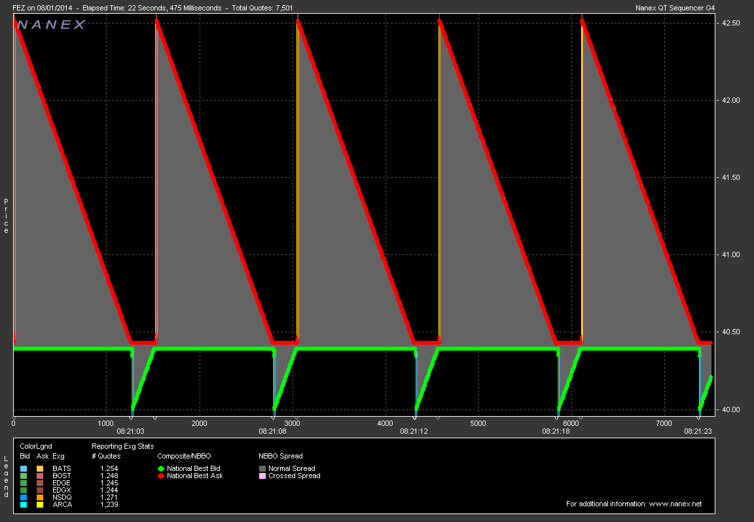Click the Nanex QT Sequencer G4 title
Screen dimensions: 754x522
[675, 8]
